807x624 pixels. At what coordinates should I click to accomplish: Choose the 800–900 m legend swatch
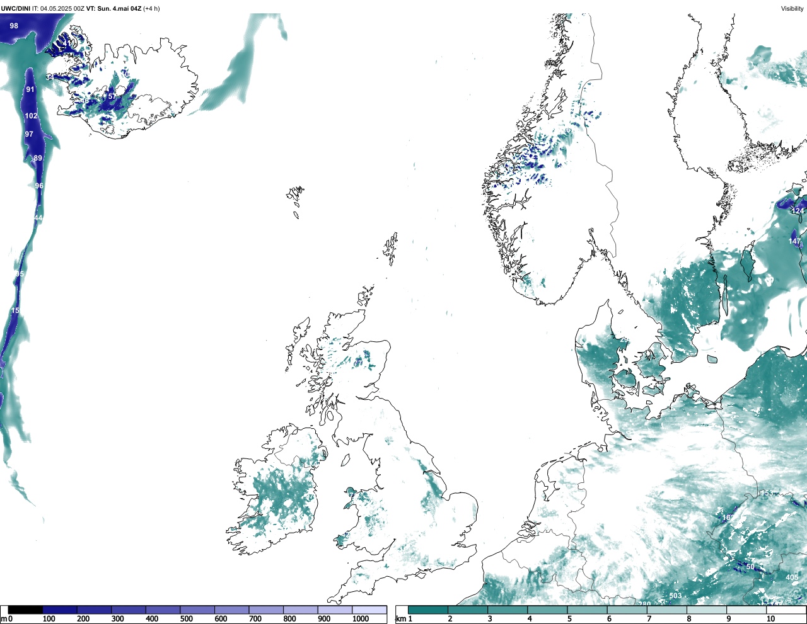301,610
